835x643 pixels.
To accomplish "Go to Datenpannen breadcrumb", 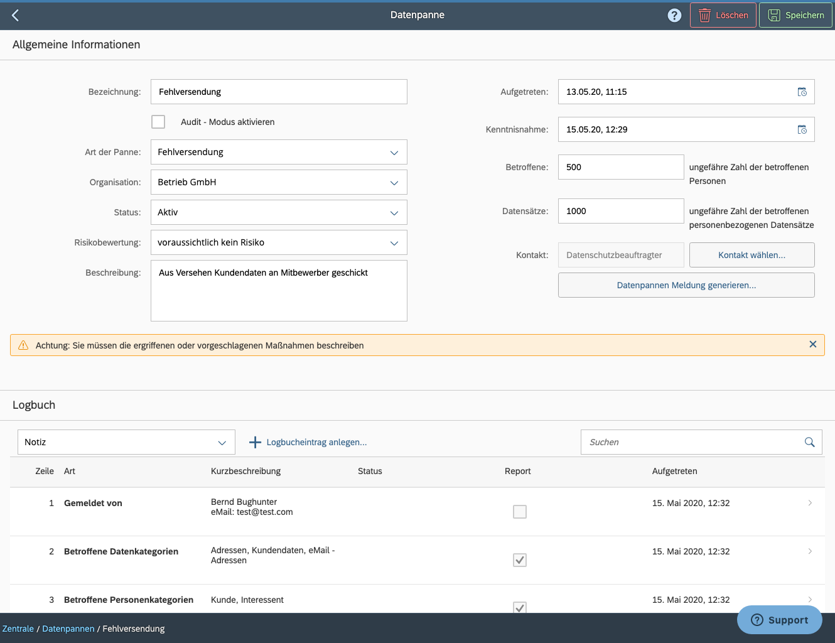I will click(68, 629).
